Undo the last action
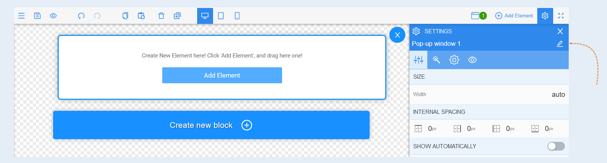The width and height of the screenshot is (607, 163). [81, 16]
